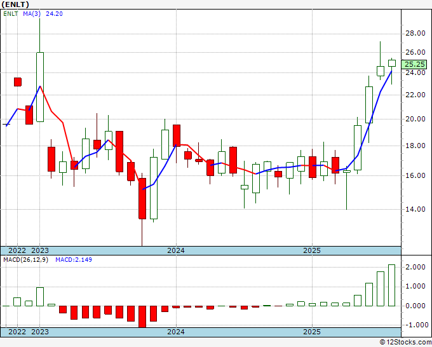The height and width of the screenshot is (347, 432).
Task: Select the MACD:2.149 value readout
Action: pyautogui.click(x=74, y=260)
